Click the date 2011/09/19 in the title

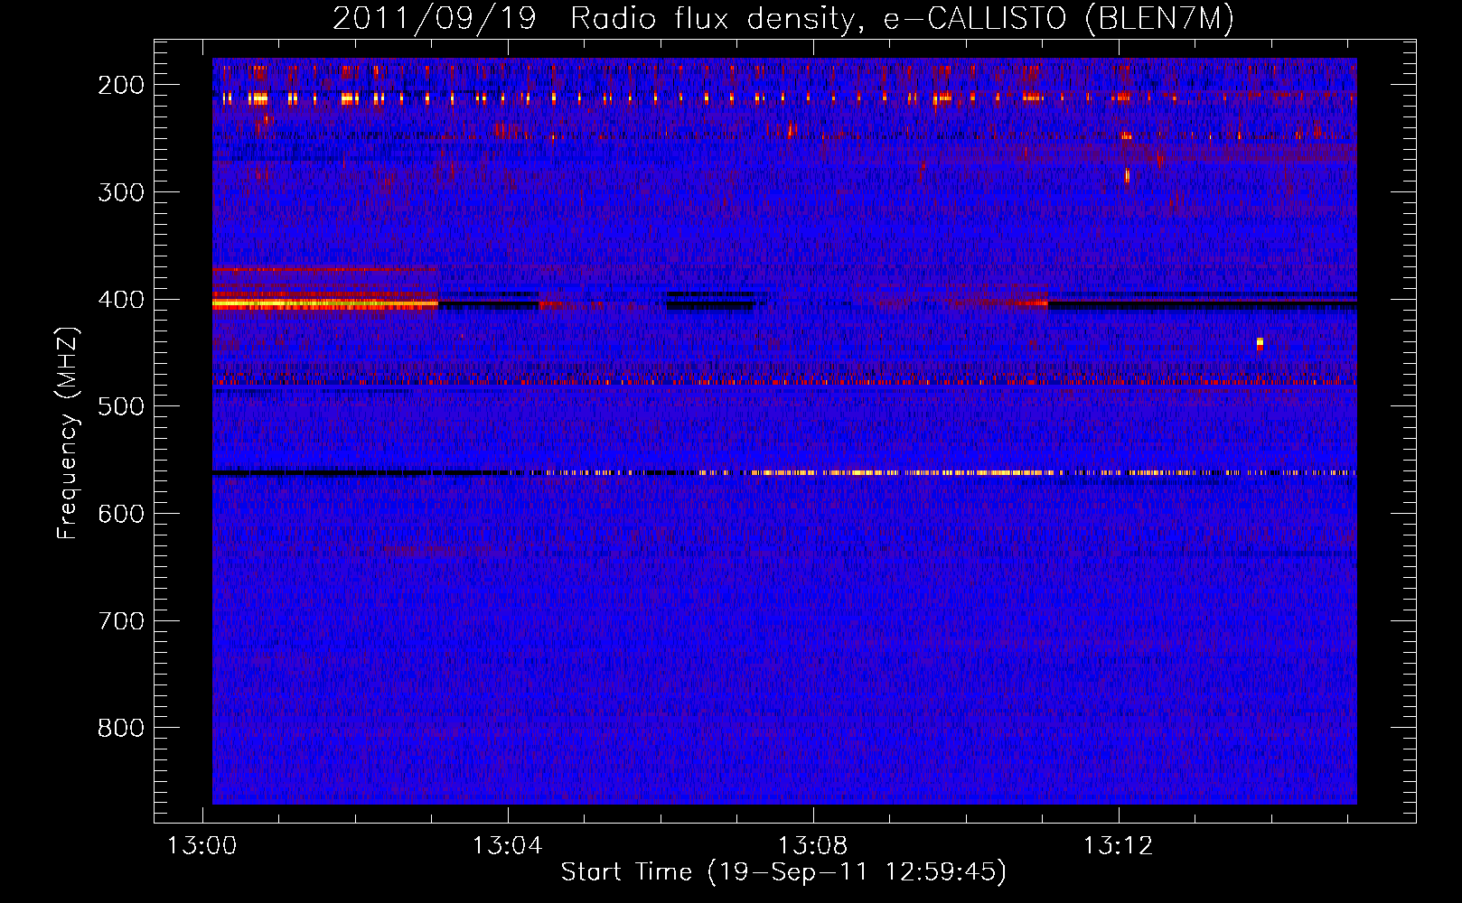coord(435,19)
